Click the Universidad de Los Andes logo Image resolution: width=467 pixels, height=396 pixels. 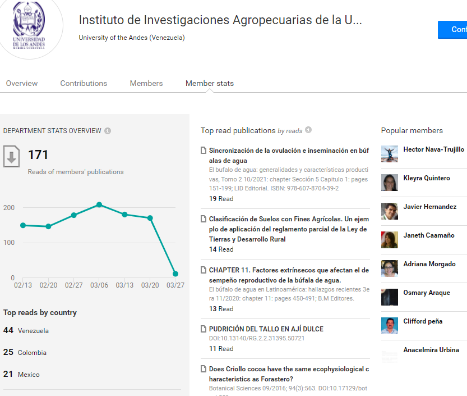pyautogui.click(x=29, y=26)
